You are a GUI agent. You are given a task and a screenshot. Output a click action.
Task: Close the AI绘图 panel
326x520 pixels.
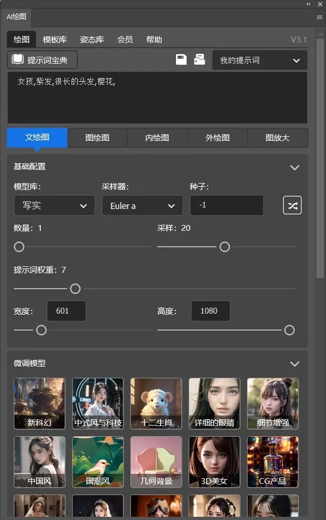320,4
